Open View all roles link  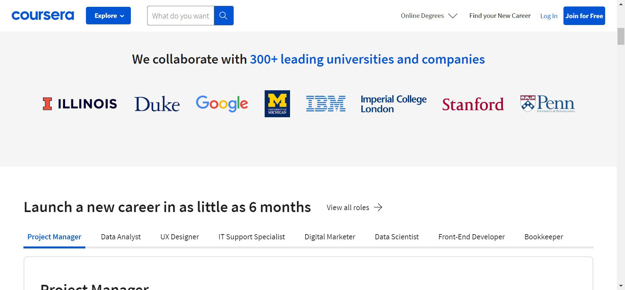(x=354, y=208)
